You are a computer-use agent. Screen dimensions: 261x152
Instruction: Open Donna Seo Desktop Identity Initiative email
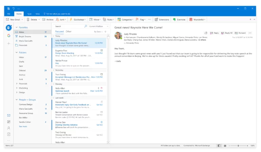(x=79, y=125)
